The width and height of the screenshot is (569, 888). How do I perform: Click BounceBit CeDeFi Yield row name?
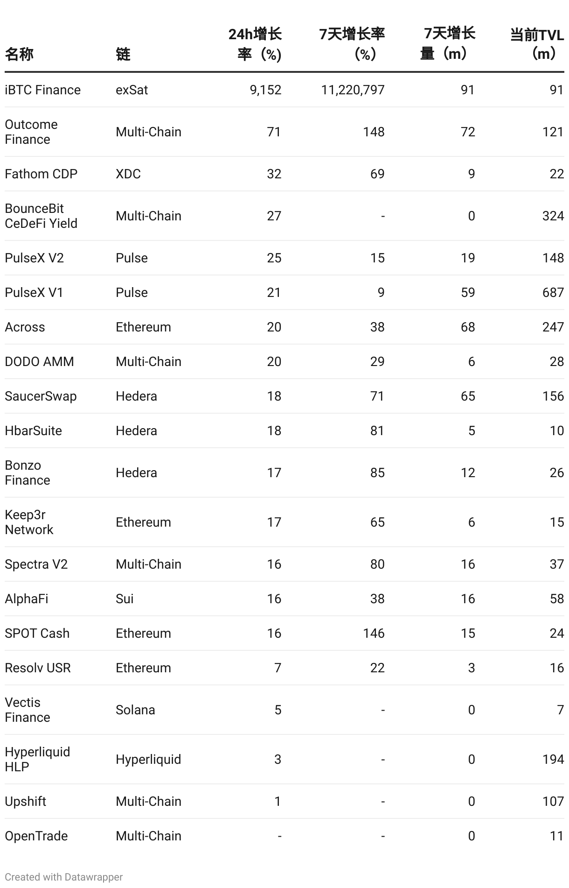point(41,216)
